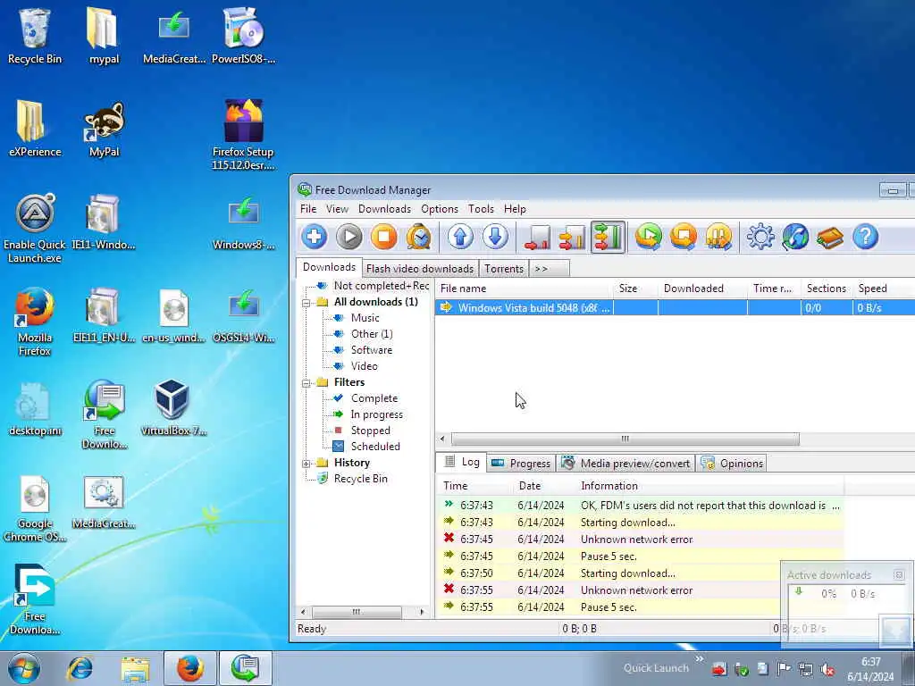Select light traffic usage mode icon
The height and width of the screenshot is (686, 915).
tap(537, 237)
